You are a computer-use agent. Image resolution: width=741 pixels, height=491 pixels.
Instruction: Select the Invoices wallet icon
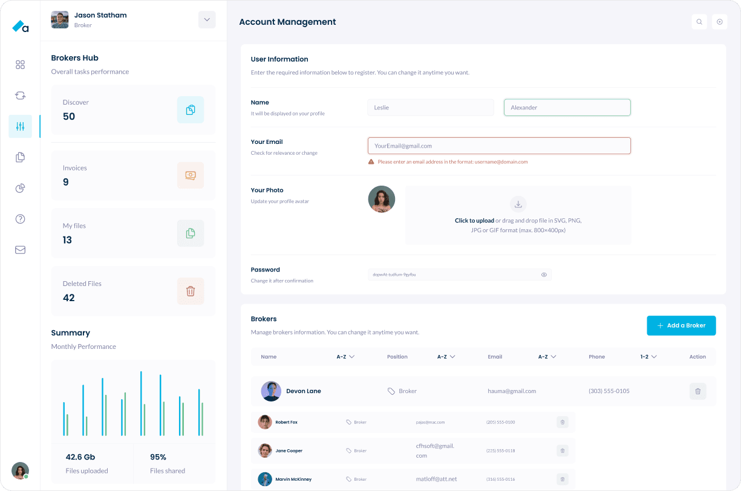pyautogui.click(x=191, y=175)
